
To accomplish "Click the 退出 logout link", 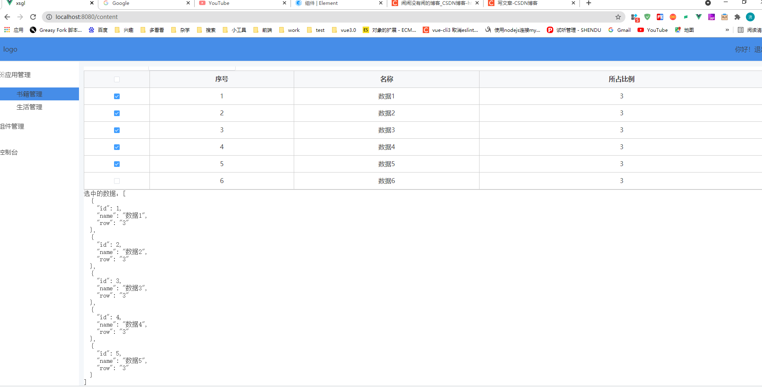I will 759,49.
